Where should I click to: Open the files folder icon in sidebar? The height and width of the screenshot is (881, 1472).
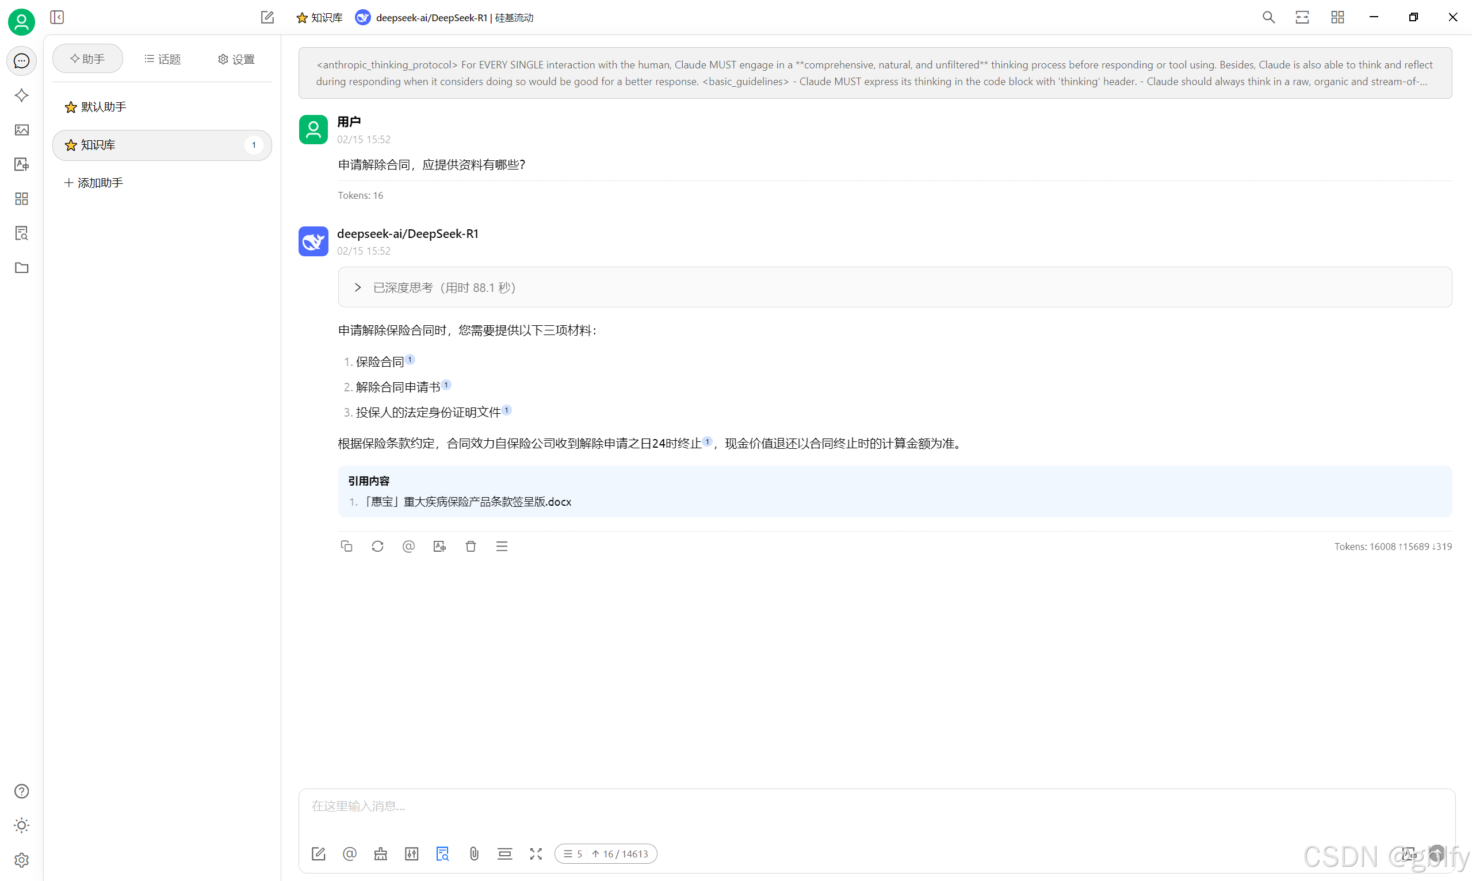(x=21, y=268)
